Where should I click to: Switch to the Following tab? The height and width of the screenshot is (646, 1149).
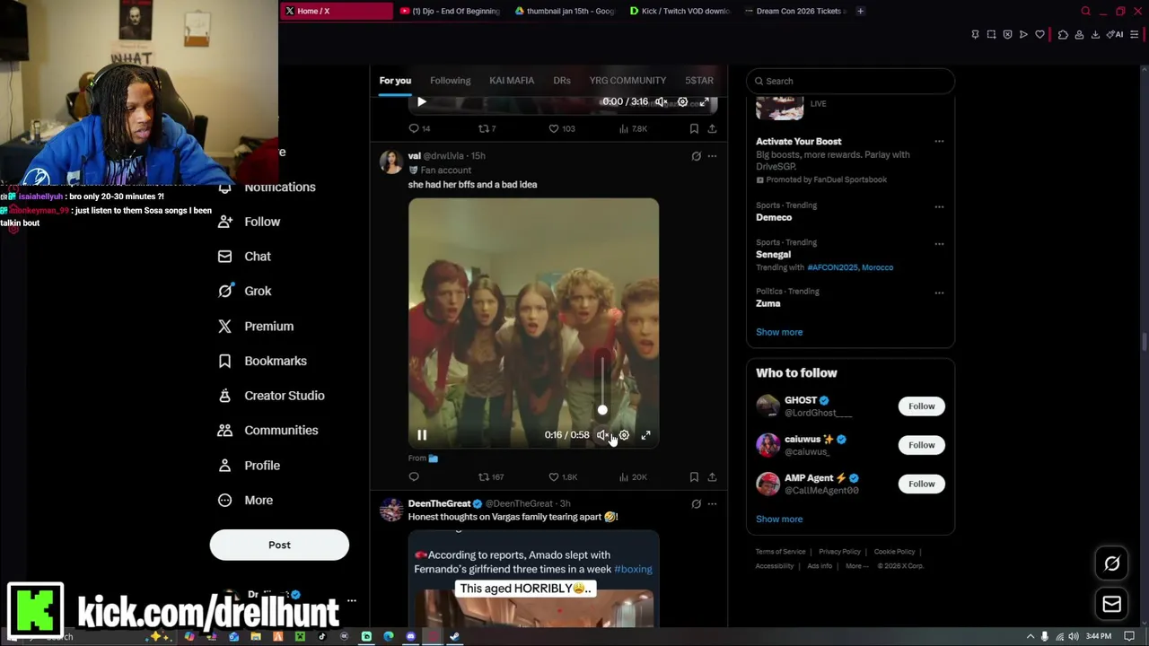(450, 81)
